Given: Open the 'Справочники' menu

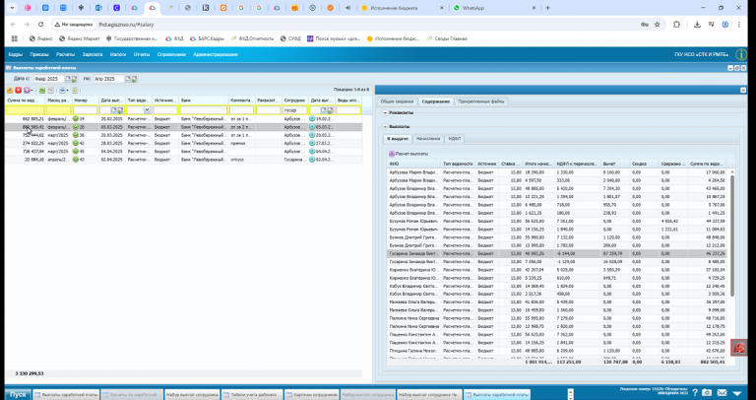Looking at the screenshot, I should (x=171, y=54).
